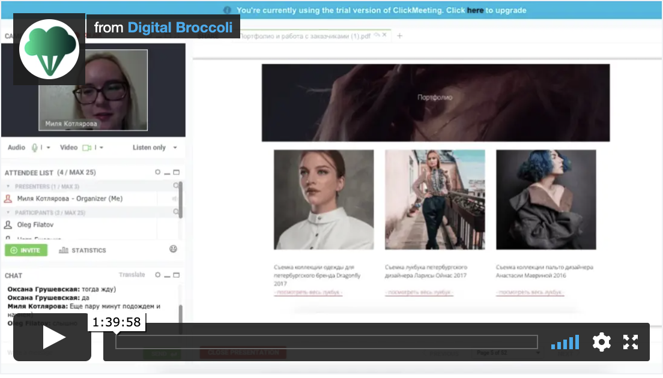Open video settings gear

point(601,342)
